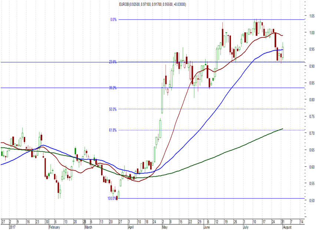The width and height of the screenshot is (316, 230).
Task: Click the 16 date label on time axis
Action: tap(28, 222)
